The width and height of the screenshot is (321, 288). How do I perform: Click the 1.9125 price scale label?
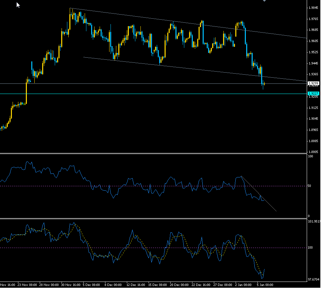coord(313,108)
